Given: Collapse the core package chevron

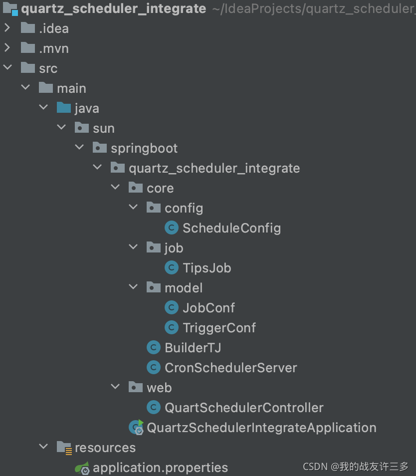Looking at the screenshot, I should click(115, 187).
